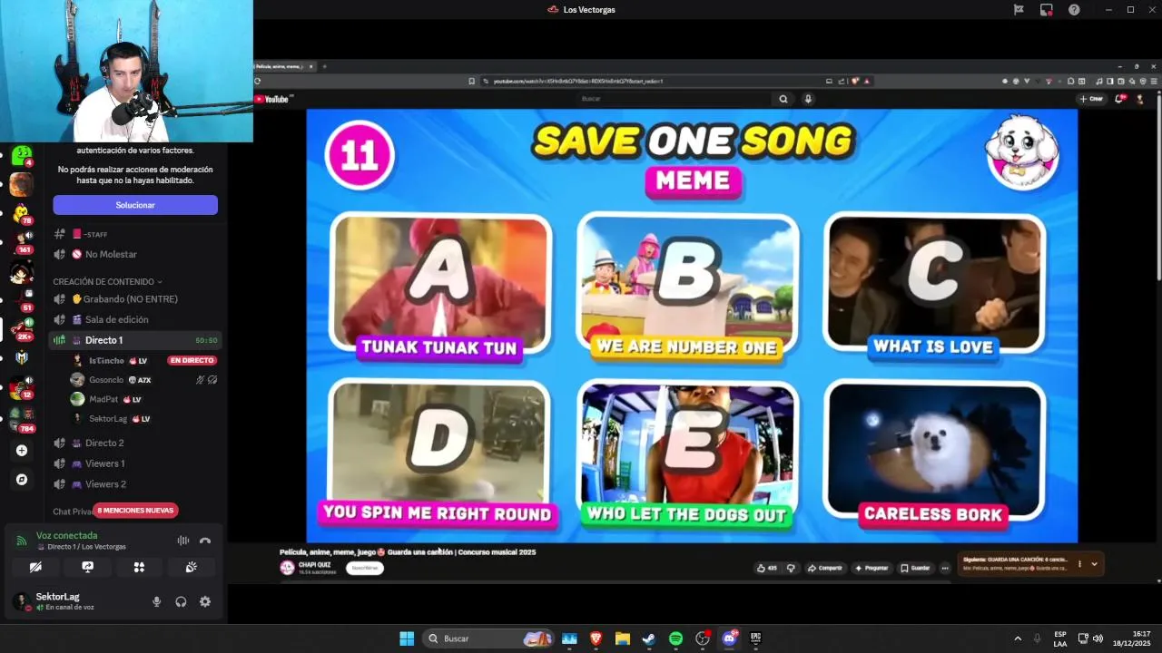The width and height of the screenshot is (1162, 653).
Task: Add a server with the plus icon
Action: 22,451
